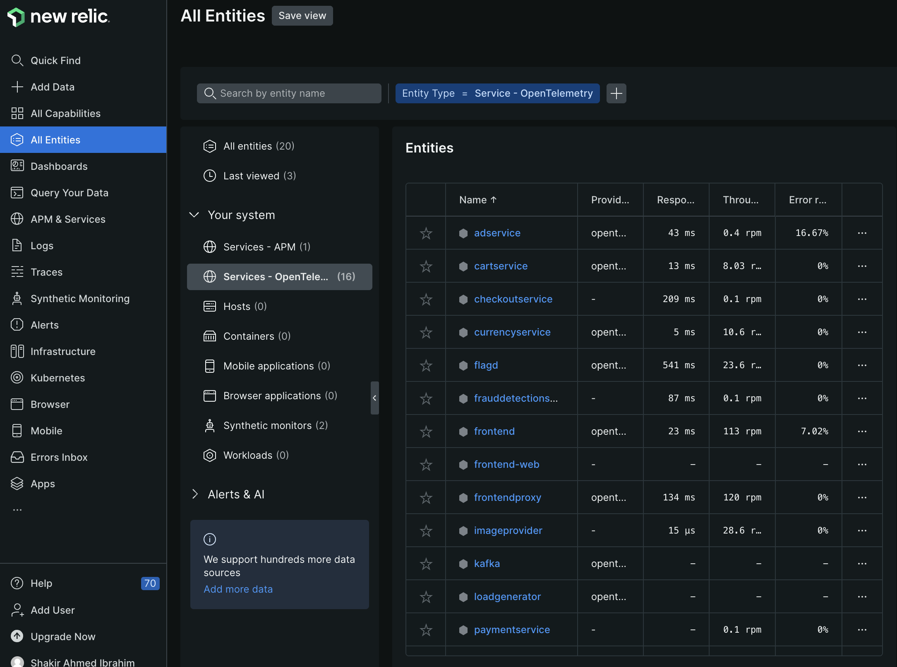This screenshot has height=667, width=897.
Task: Click Add more data link
Action: [238, 589]
